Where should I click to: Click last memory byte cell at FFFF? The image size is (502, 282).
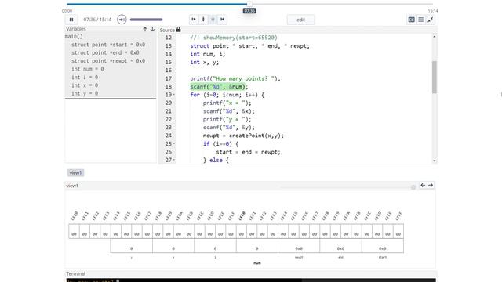coord(398,232)
